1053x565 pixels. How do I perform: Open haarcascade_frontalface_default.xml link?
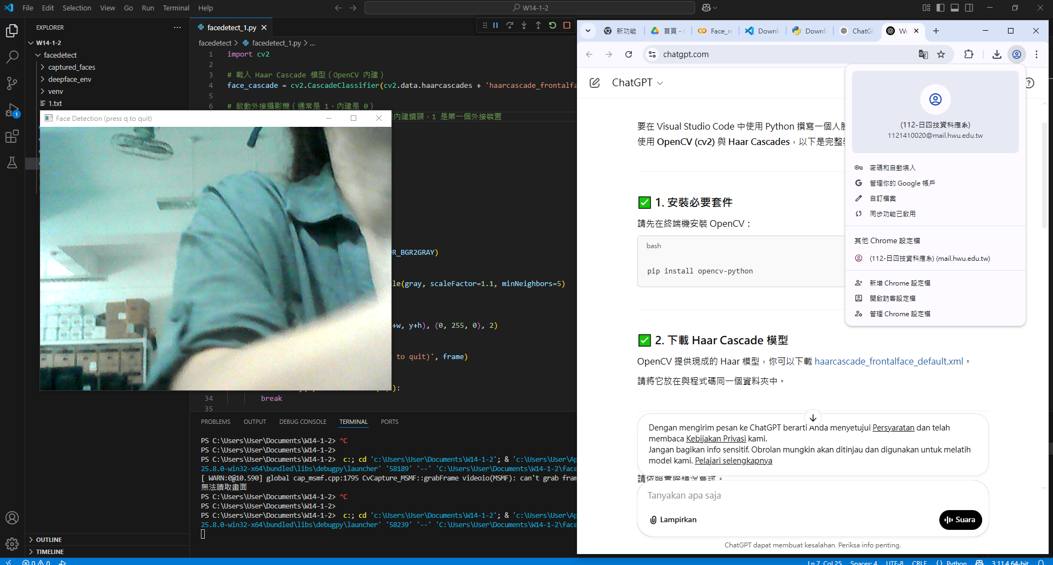click(888, 361)
